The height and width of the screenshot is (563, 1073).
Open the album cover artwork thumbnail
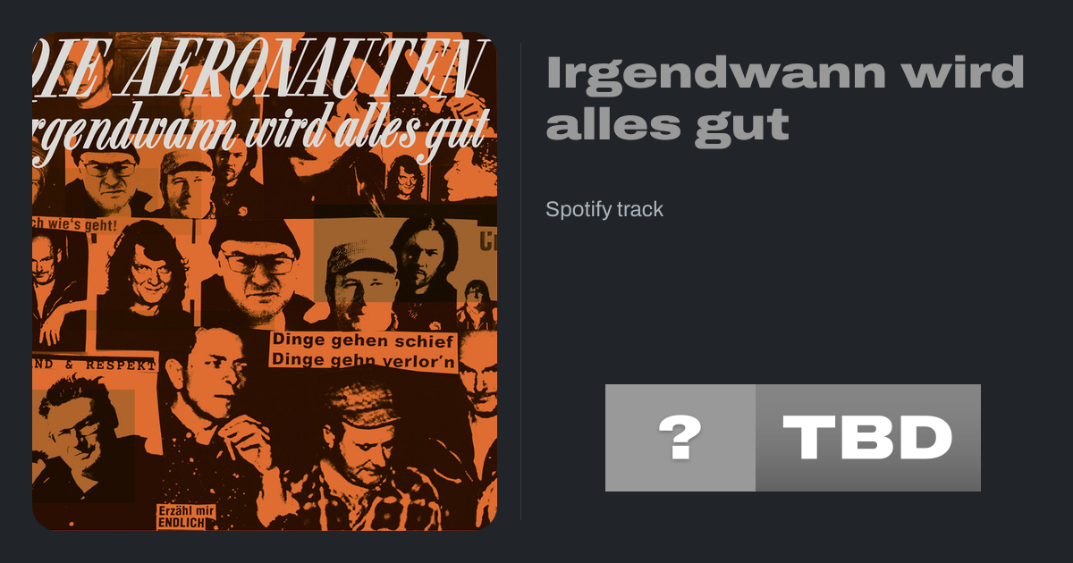[x=265, y=281]
